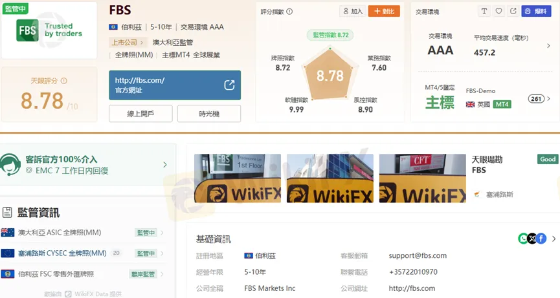Expand the FSC license row chevron

(162, 274)
